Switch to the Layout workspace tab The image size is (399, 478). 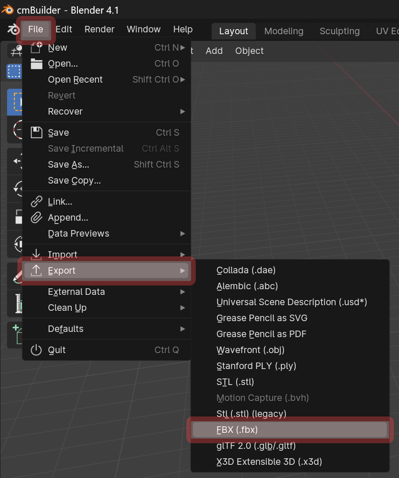pos(233,31)
